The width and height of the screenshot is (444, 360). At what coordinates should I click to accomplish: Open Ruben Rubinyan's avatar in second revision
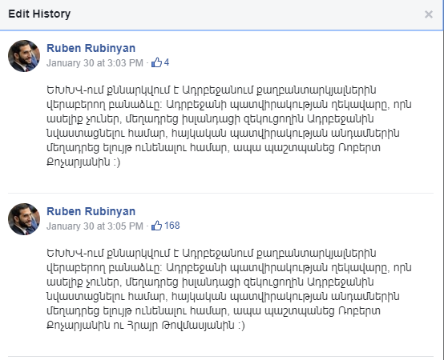click(x=24, y=219)
